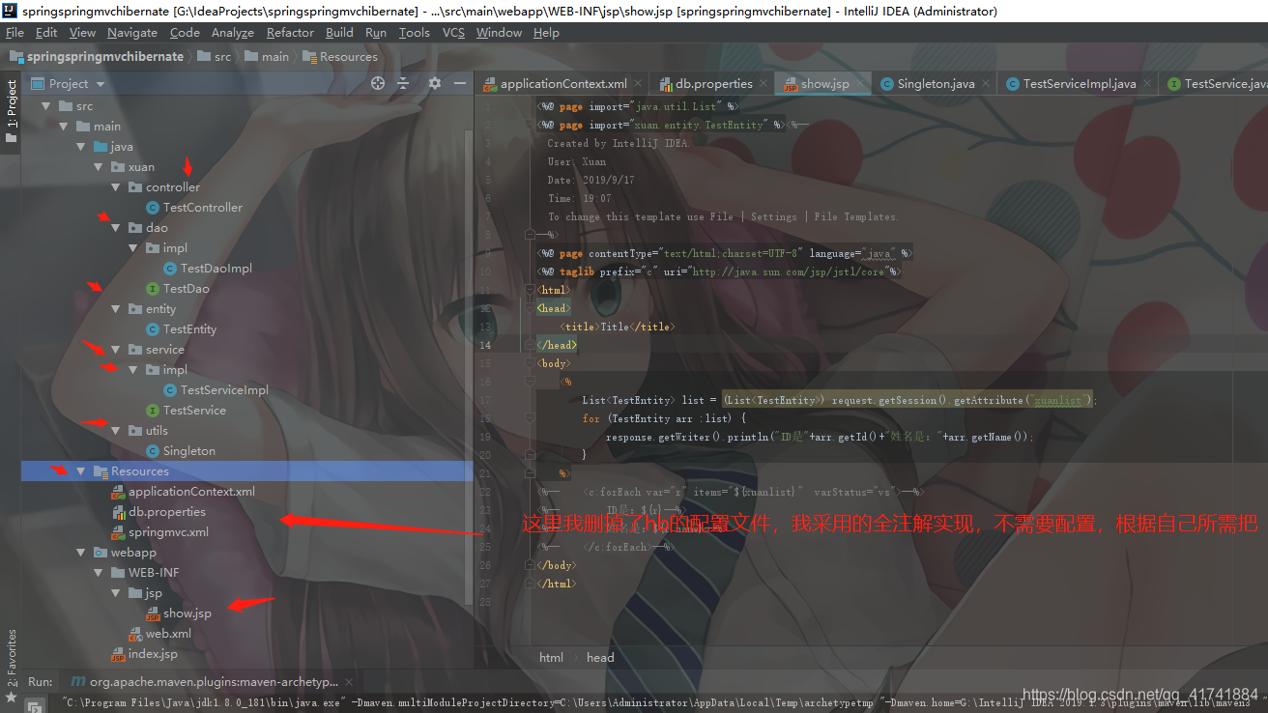Select the impl folder under service
1268x713 pixels.
tap(175, 370)
